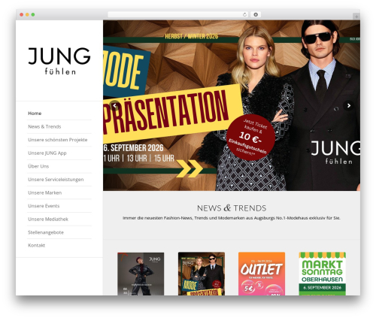376x318 pixels.
Task: Open Kontakt page
Action: click(36, 245)
